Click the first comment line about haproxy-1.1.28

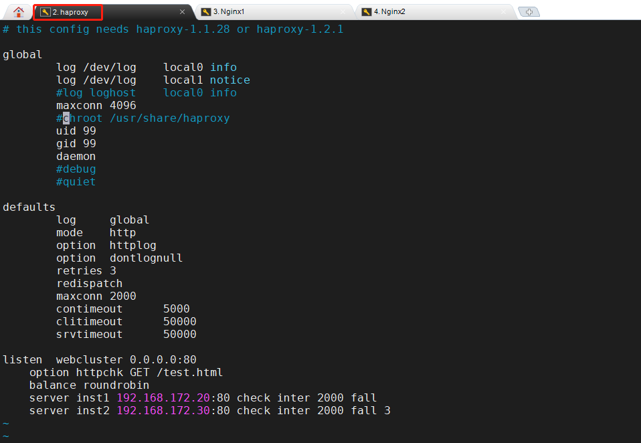(x=173, y=29)
